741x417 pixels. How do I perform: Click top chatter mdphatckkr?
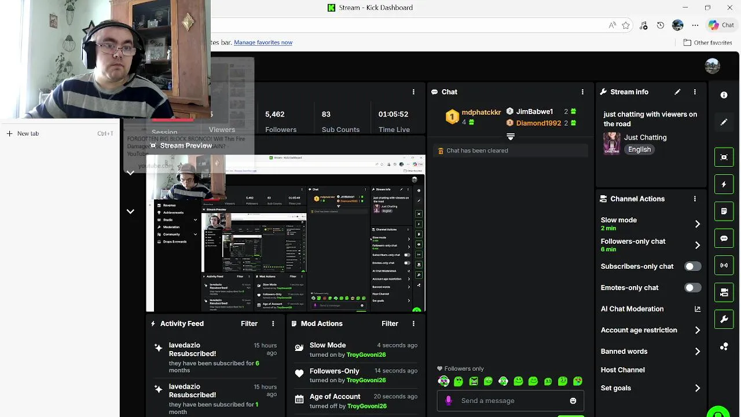pyautogui.click(x=481, y=112)
